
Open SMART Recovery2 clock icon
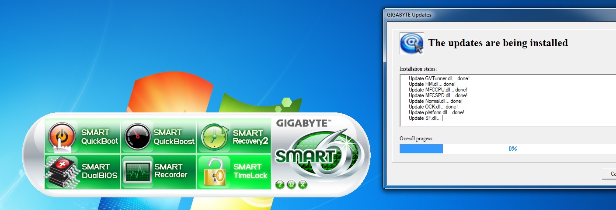click(x=214, y=137)
